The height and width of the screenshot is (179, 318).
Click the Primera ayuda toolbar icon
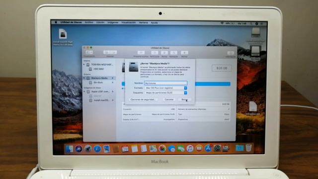(x=141, y=53)
